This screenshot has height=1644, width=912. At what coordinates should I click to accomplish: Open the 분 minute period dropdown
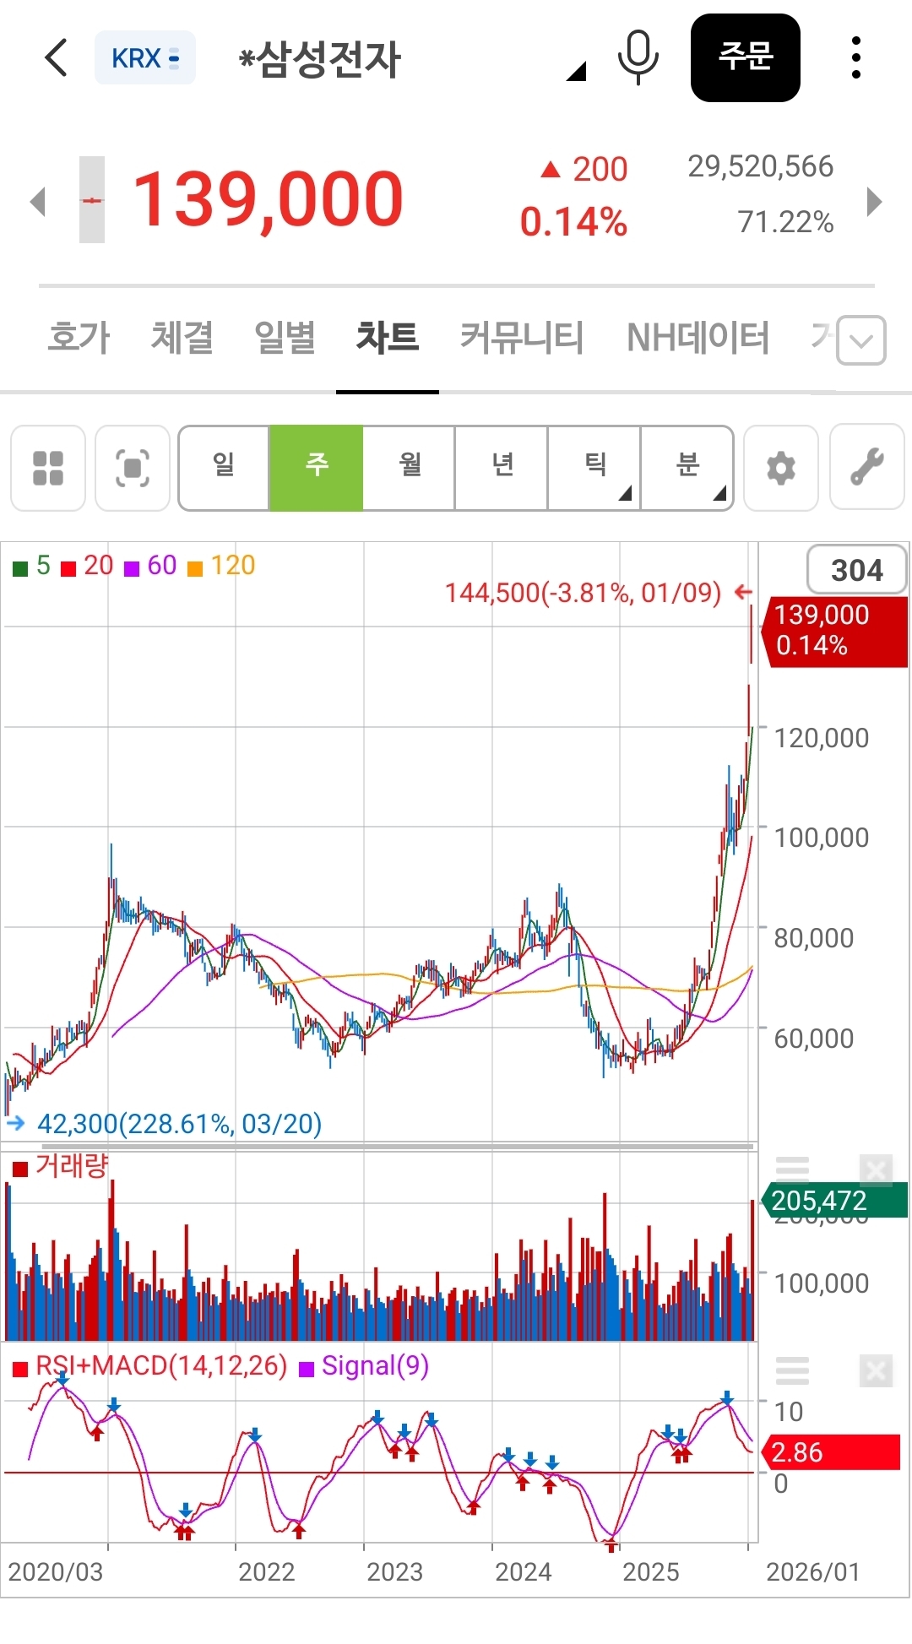[687, 468]
